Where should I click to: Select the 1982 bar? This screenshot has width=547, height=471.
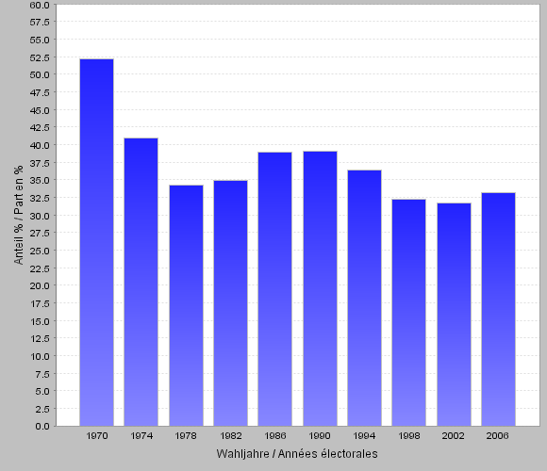click(x=231, y=303)
